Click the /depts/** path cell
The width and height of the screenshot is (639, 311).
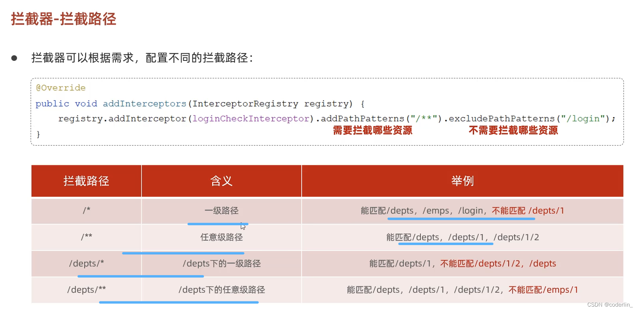pyautogui.click(x=86, y=290)
